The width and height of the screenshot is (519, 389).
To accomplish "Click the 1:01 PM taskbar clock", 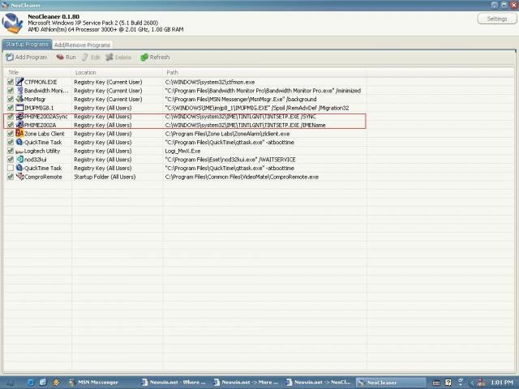I will (x=501, y=383).
